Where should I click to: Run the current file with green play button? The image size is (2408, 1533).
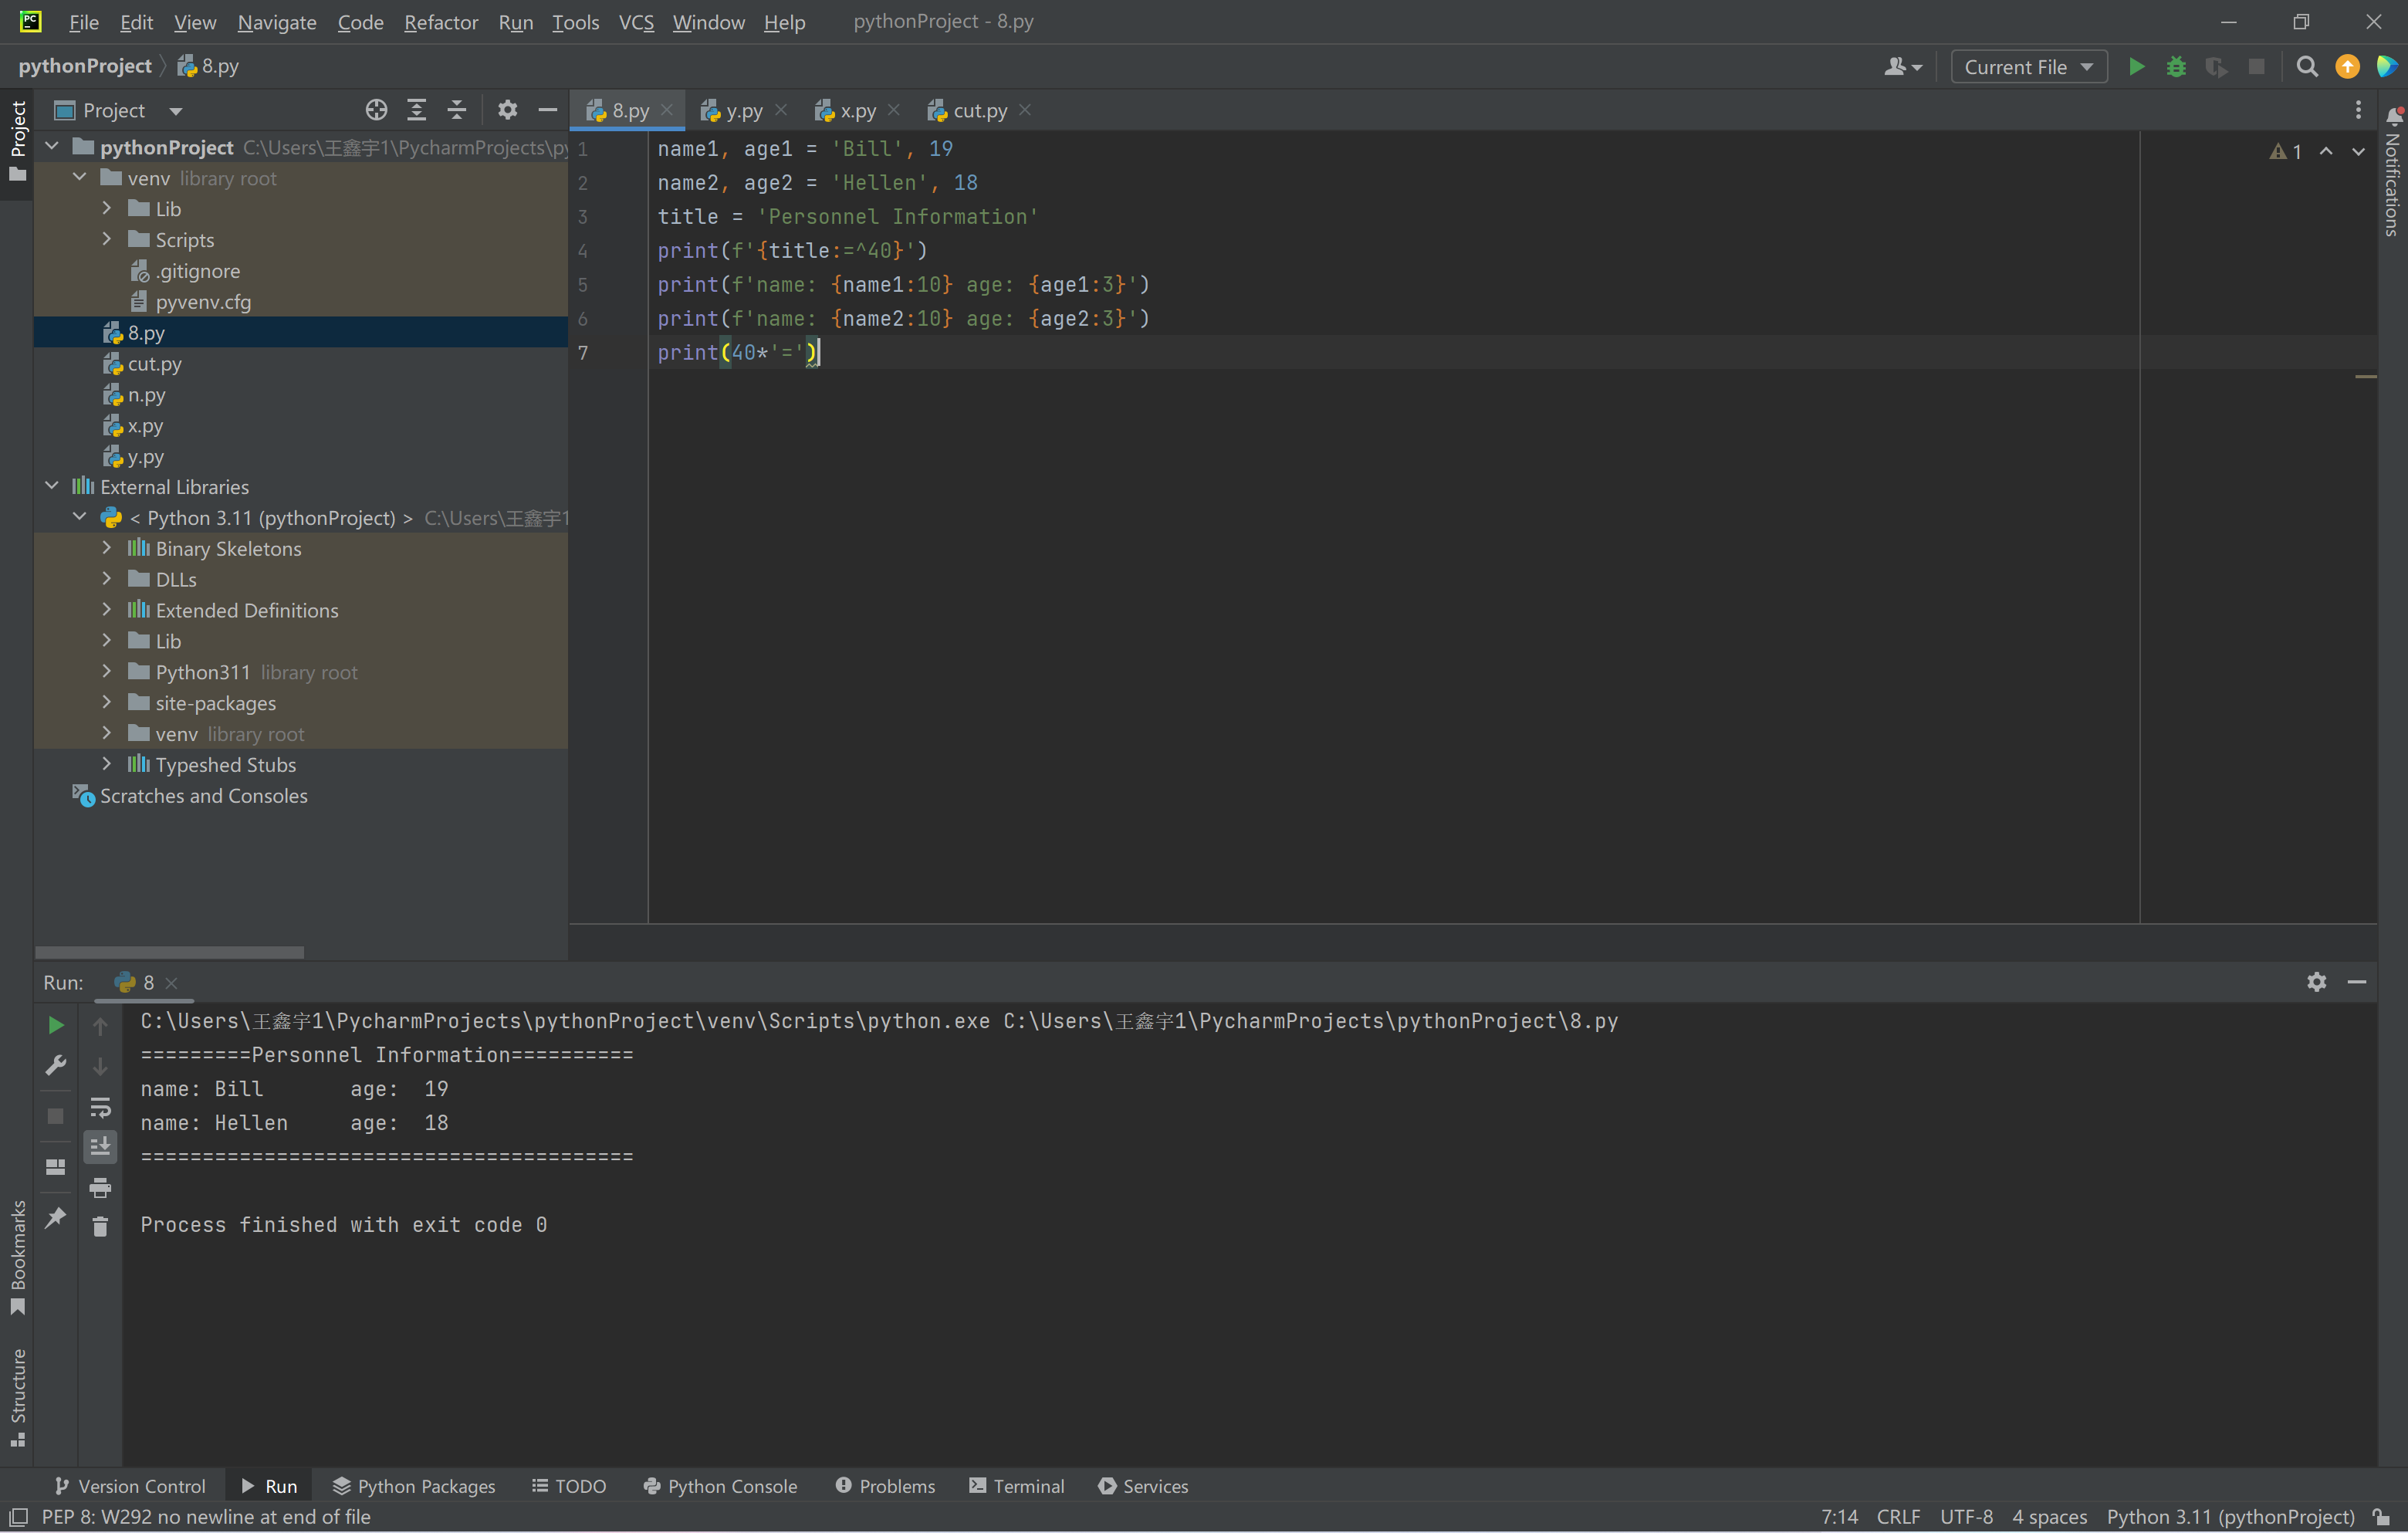[x=2136, y=67]
